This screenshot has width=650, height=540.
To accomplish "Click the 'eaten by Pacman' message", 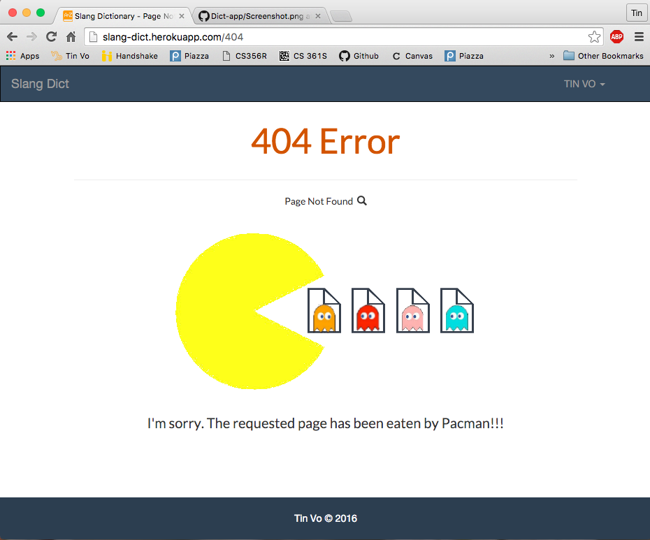I will pos(326,423).
